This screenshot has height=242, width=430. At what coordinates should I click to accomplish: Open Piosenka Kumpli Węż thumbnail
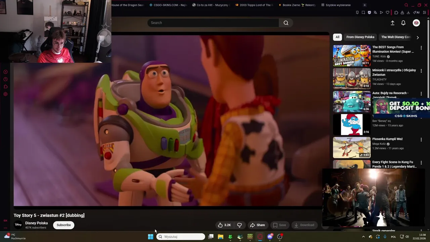352,147
